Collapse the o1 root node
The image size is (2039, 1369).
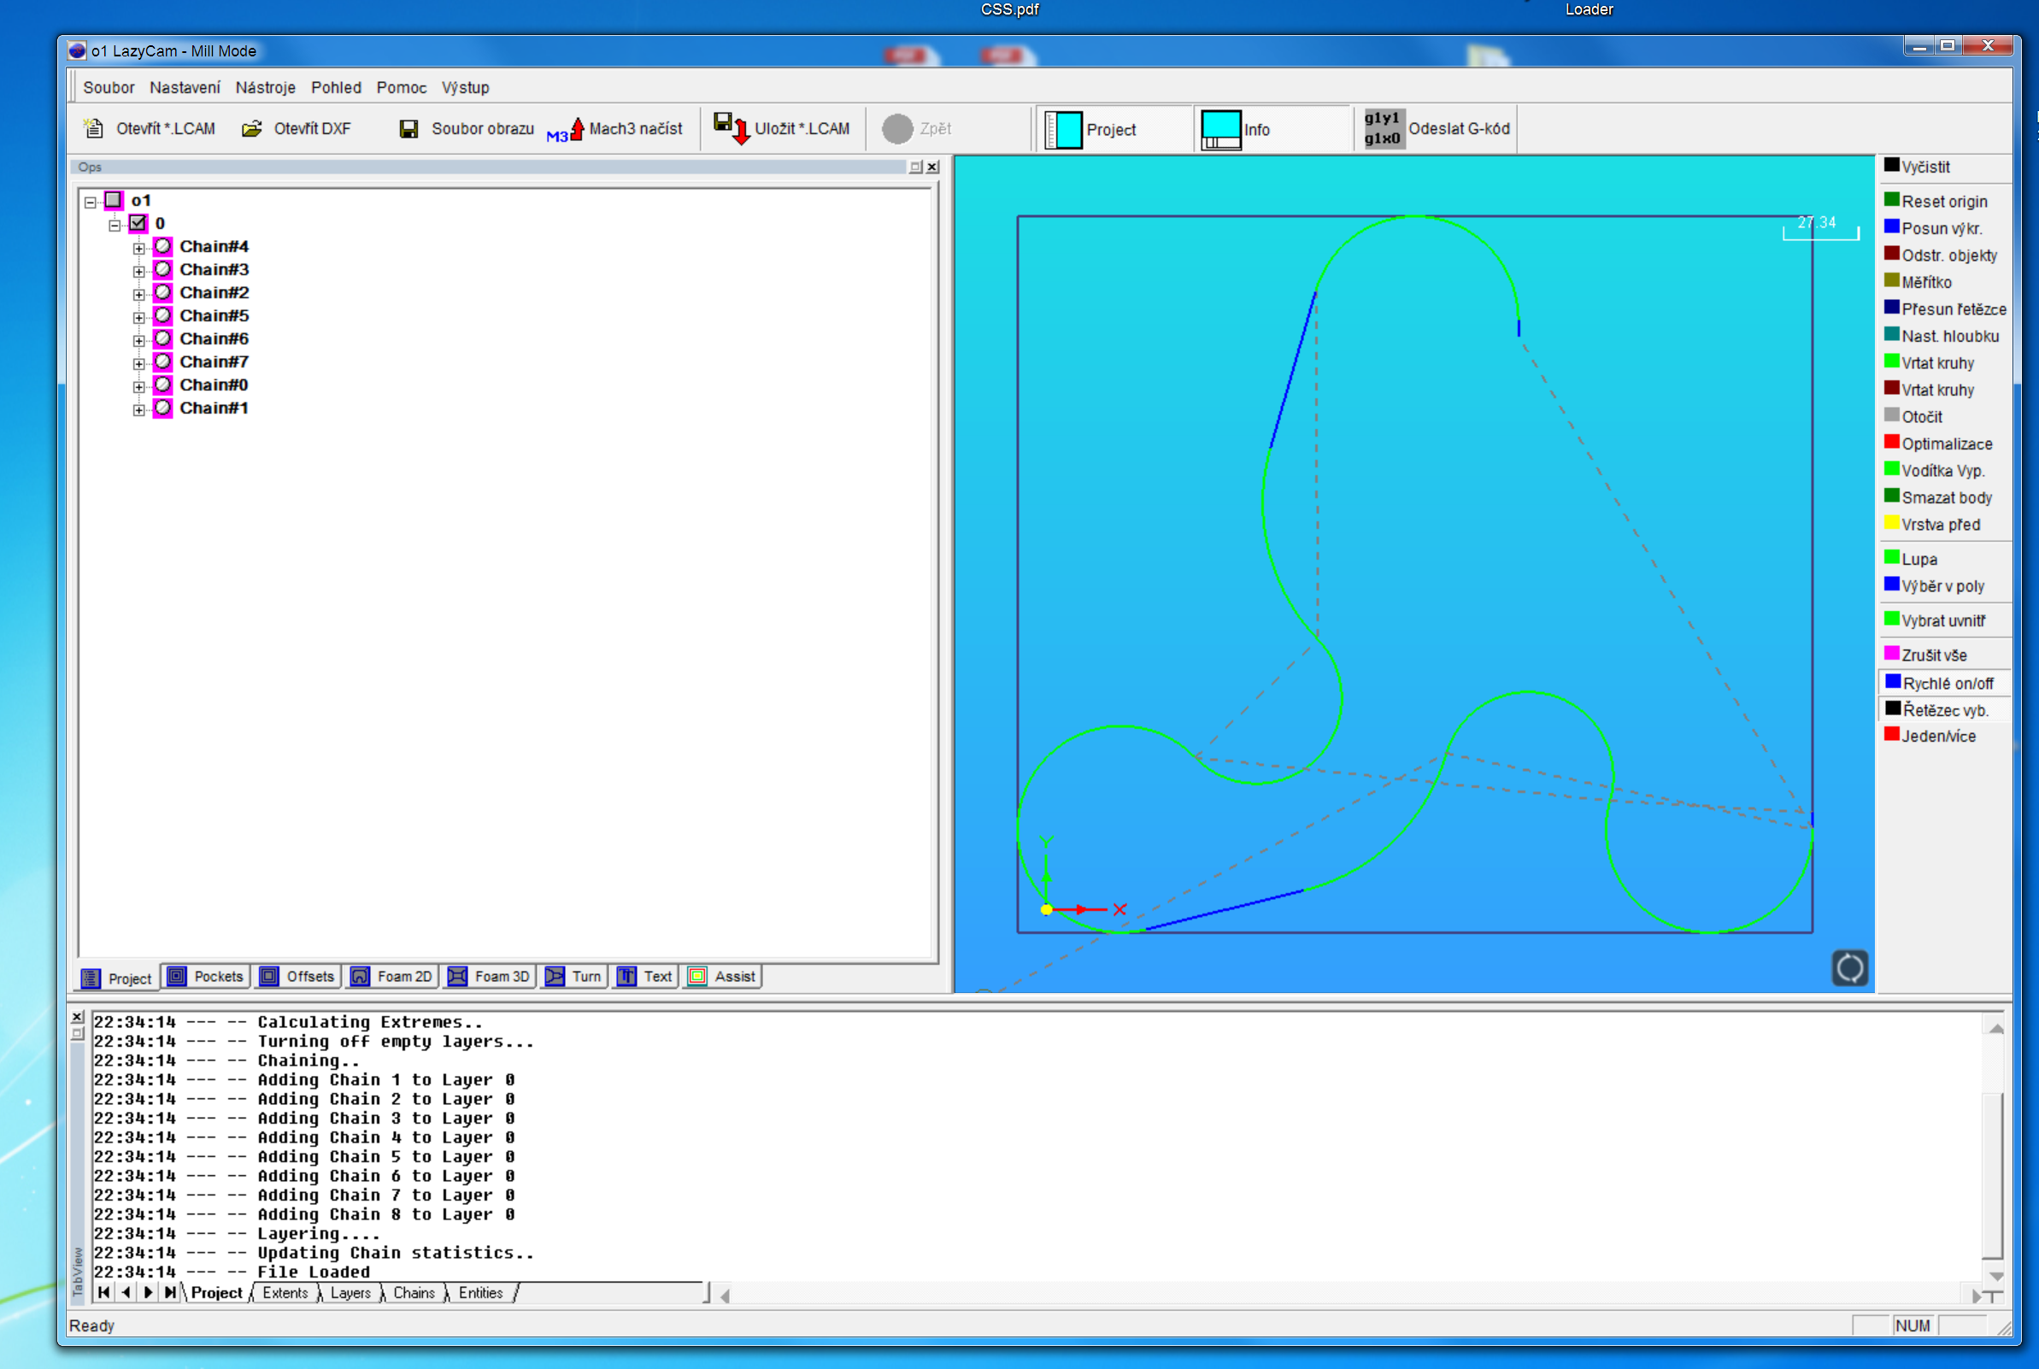90,202
